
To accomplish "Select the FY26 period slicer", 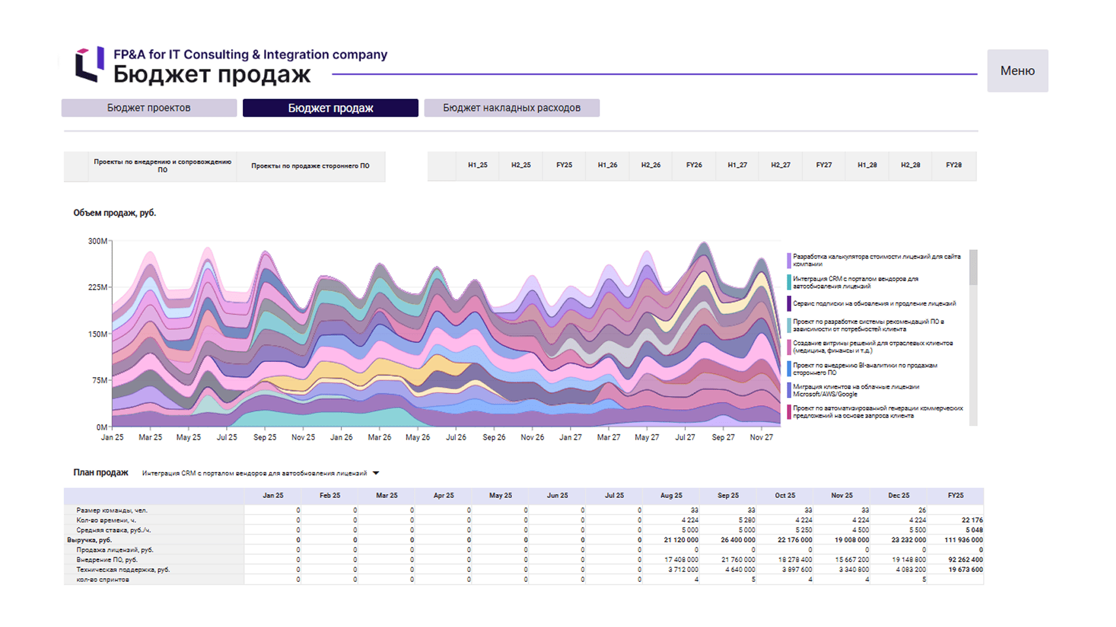I will point(694,166).
